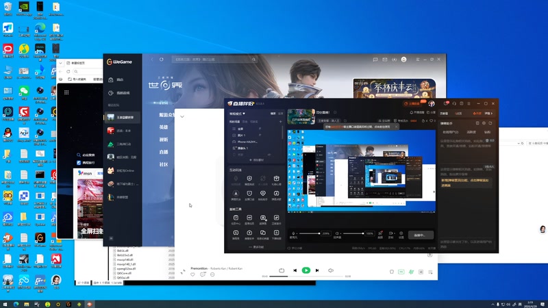
Task: Select 三角洲行动 in the WeGame game list
Action: click(x=123, y=144)
